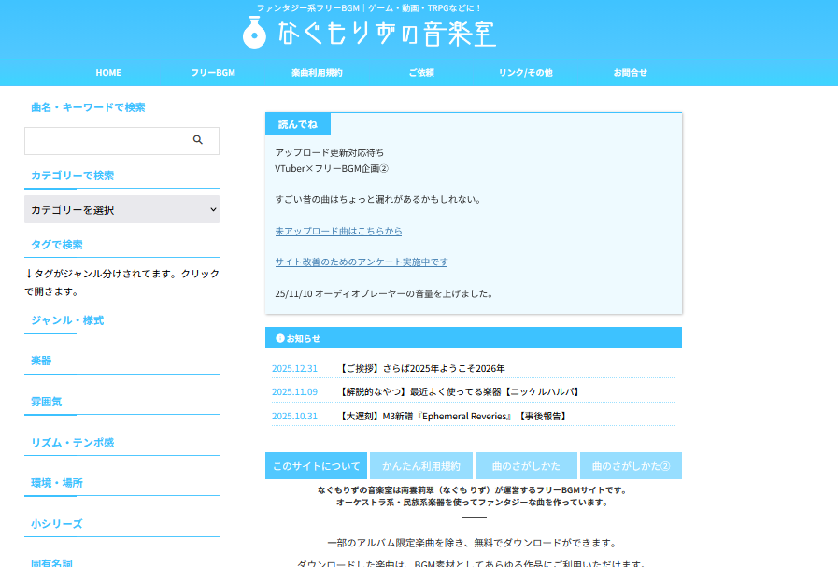Open the フリーBGM menu item
The image size is (838, 567).
[x=213, y=73]
